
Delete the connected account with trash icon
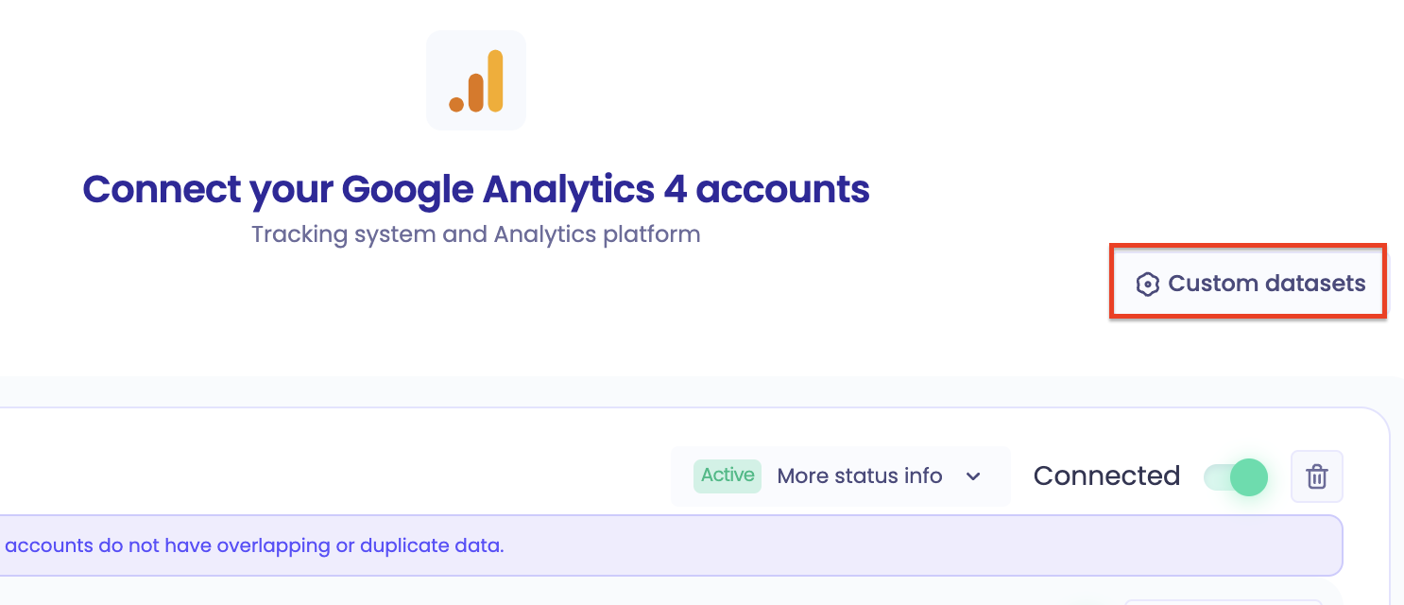click(x=1316, y=476)
